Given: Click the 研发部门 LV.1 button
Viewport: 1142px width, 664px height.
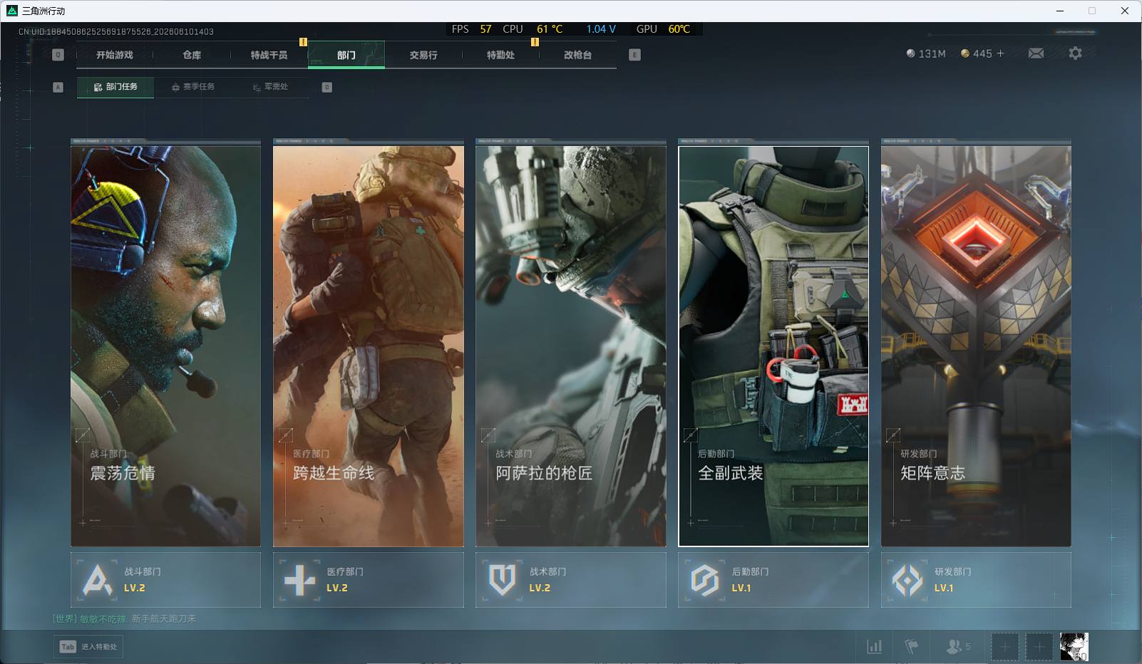Looking at the screenshot, I should [x=976, y=580].
